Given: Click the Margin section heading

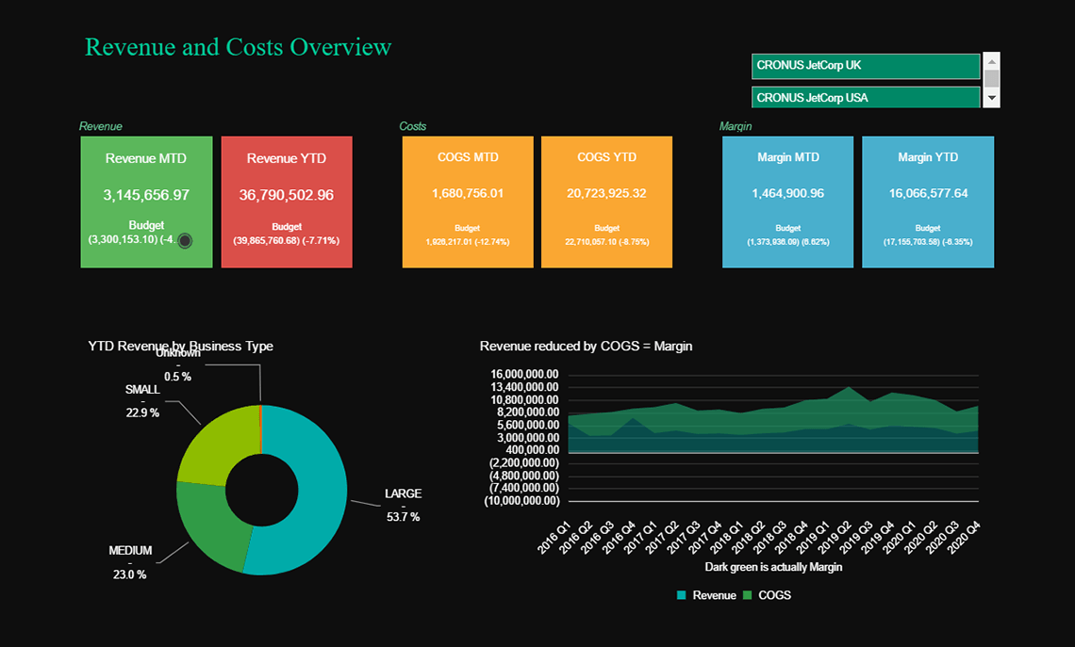Looking at the screenshot, I should coord(736,126).
